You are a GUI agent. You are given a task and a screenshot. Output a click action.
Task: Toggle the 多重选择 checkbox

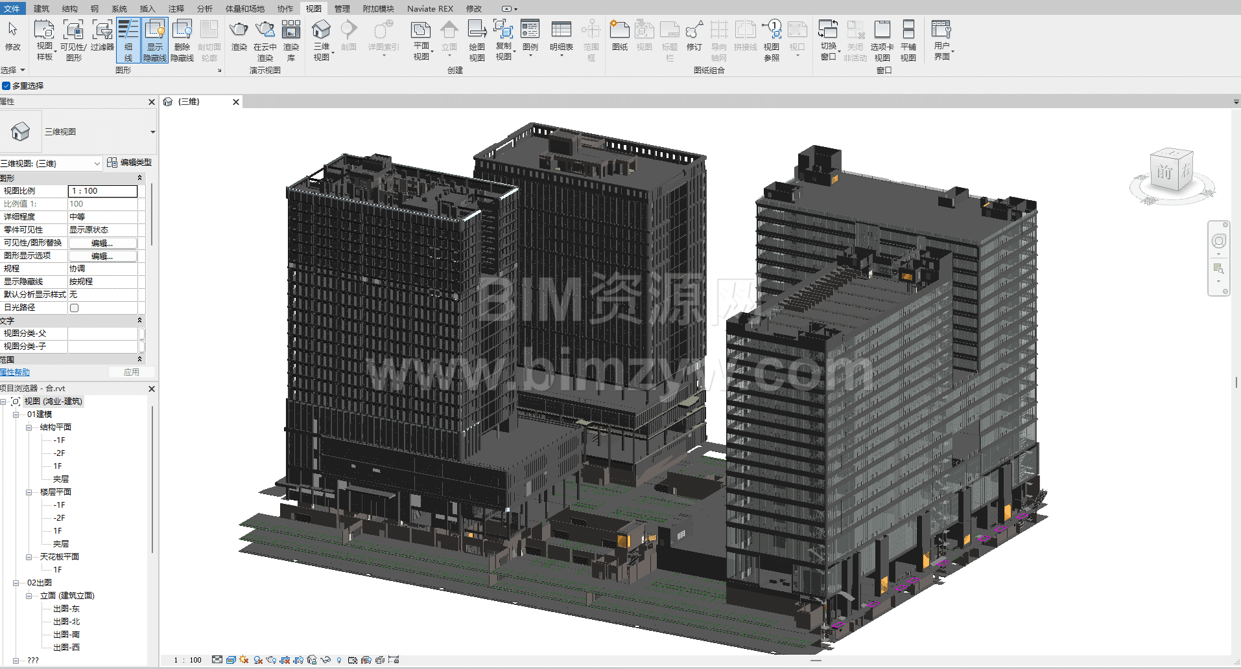coord(6,85)
